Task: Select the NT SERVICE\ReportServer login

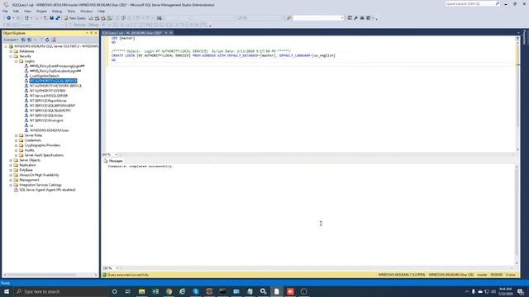Action: click(48, 101)
